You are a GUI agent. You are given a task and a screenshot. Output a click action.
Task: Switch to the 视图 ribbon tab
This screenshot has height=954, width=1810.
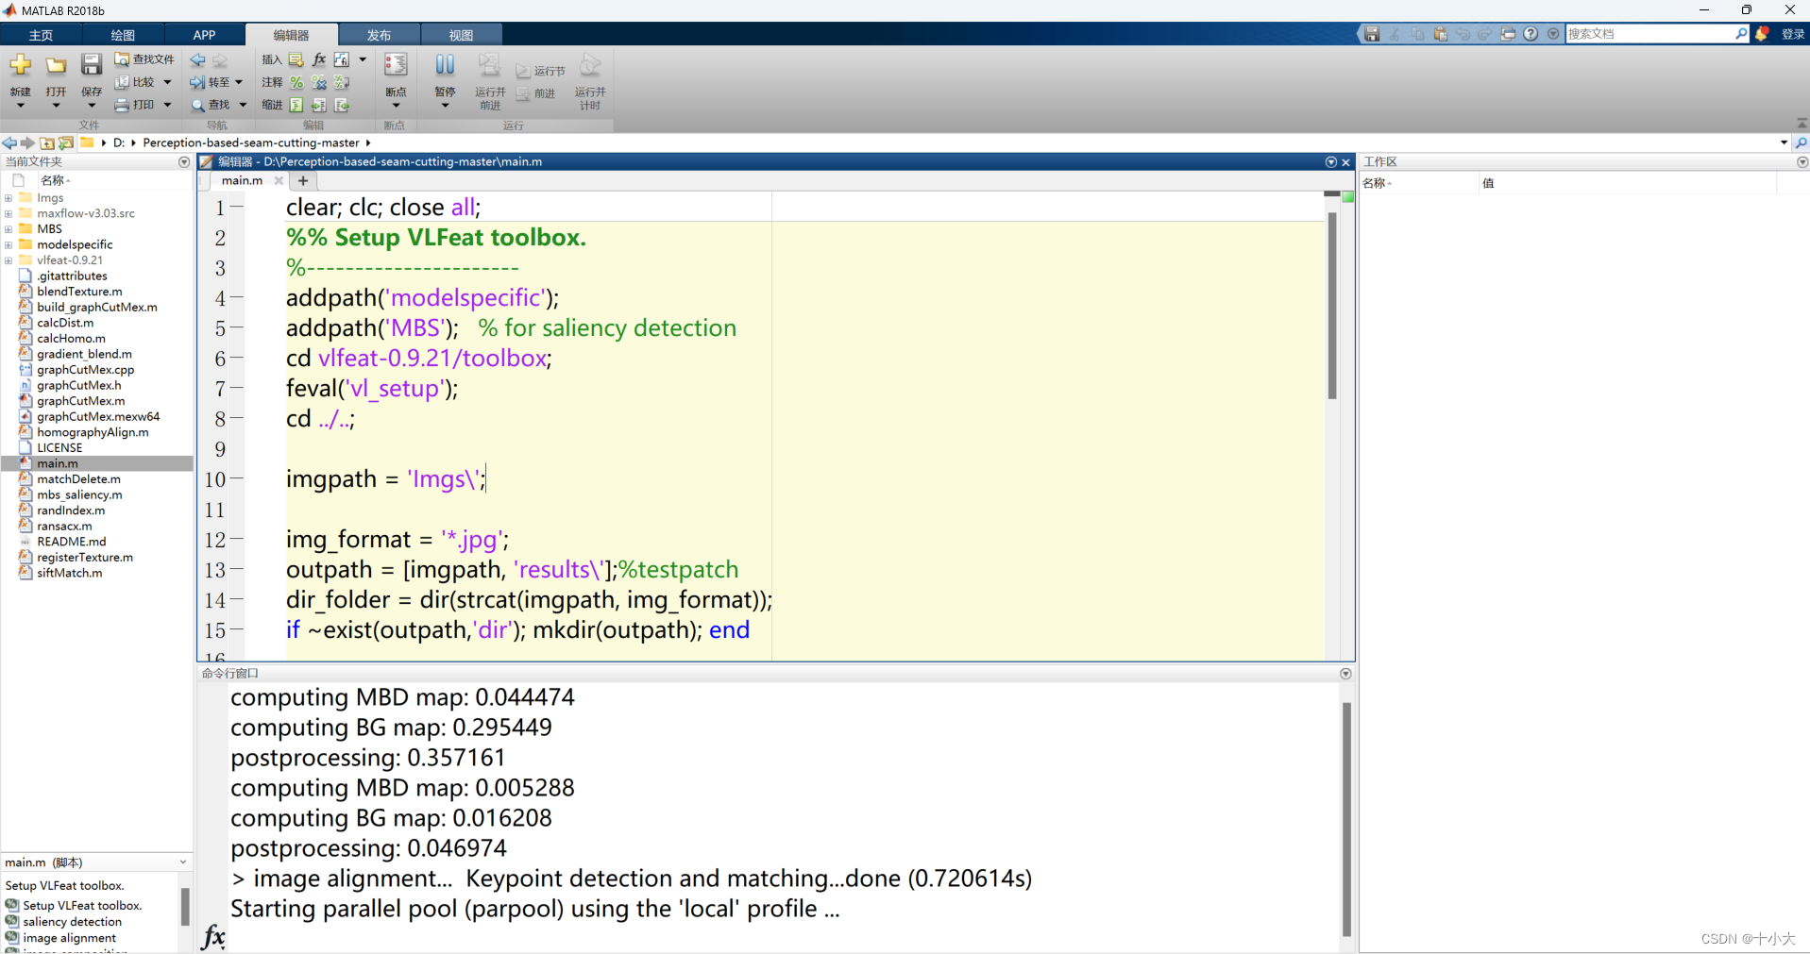(x=461, y=35)
